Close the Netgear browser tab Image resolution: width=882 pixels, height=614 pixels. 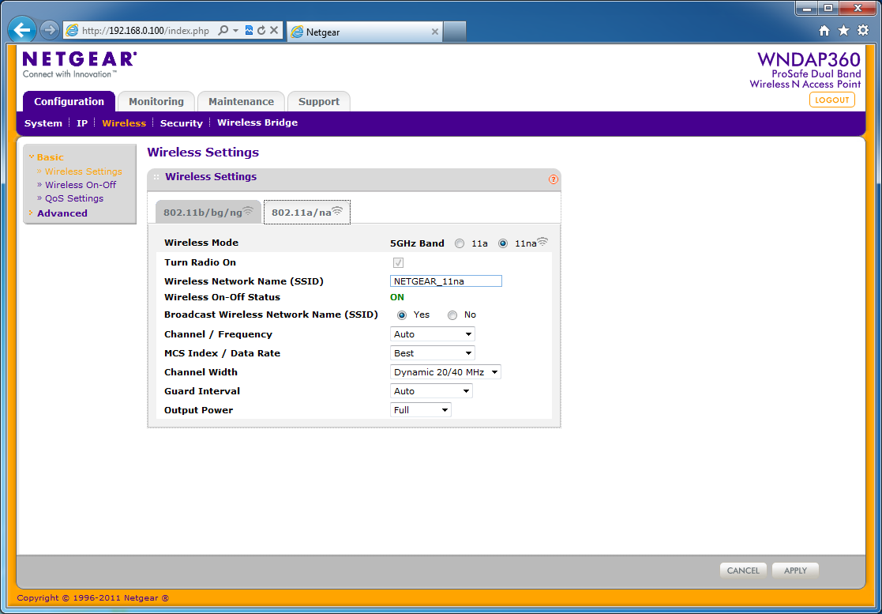pos(435,32)
